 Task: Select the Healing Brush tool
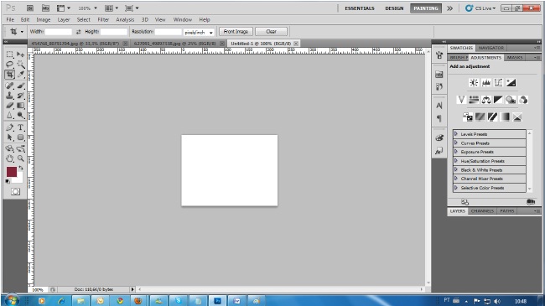click(10, 86)
